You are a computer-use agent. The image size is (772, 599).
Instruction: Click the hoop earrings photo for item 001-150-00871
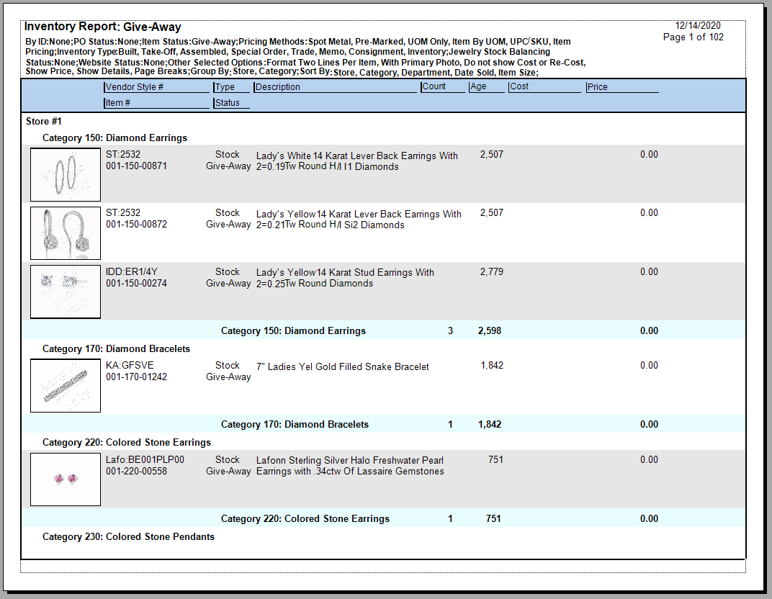66,174
